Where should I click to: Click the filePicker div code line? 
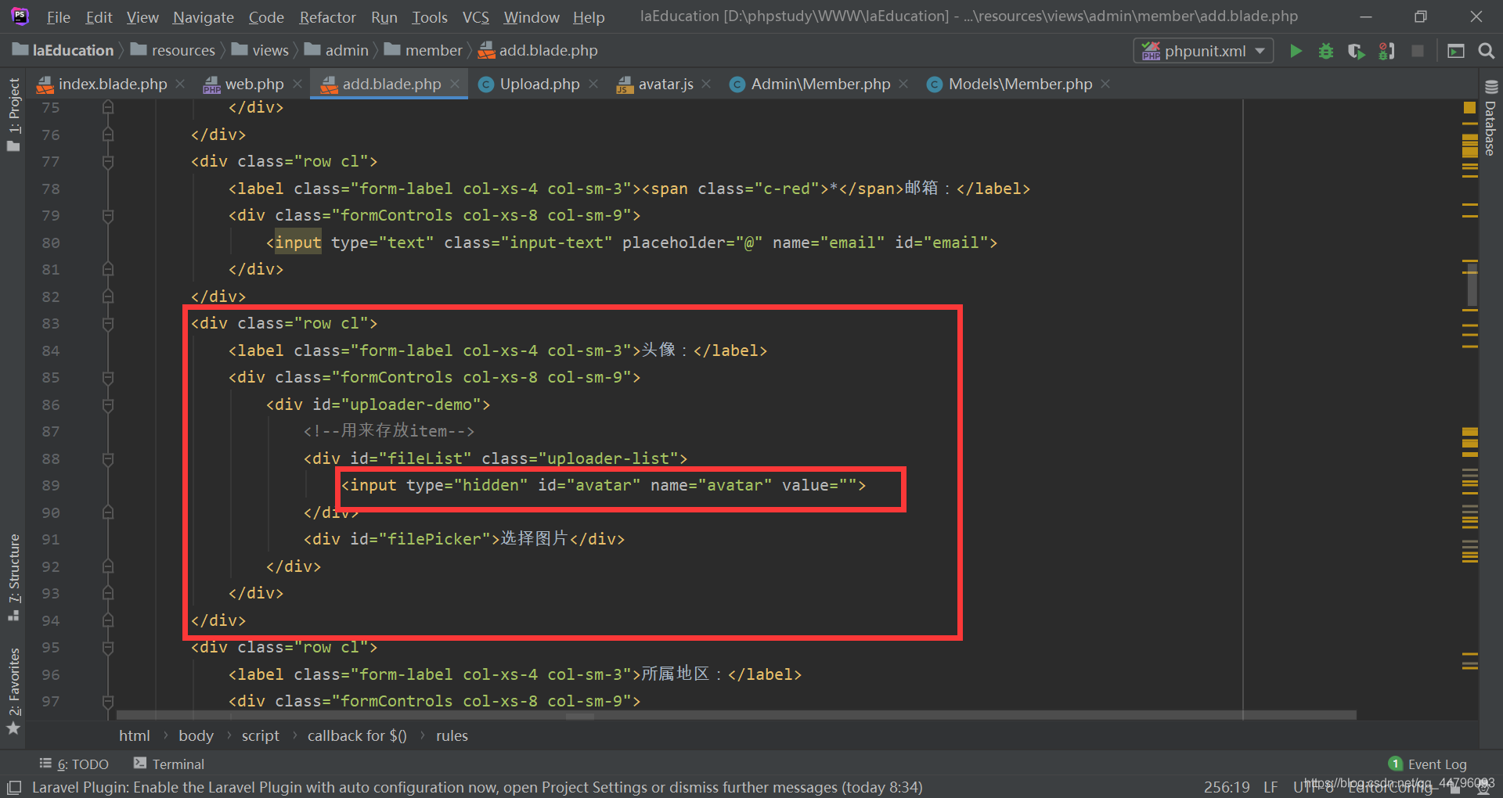click(x=464, y=540)
